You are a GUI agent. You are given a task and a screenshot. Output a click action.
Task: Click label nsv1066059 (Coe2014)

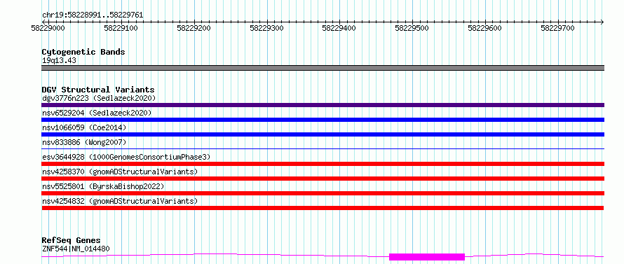click(84, 127)
